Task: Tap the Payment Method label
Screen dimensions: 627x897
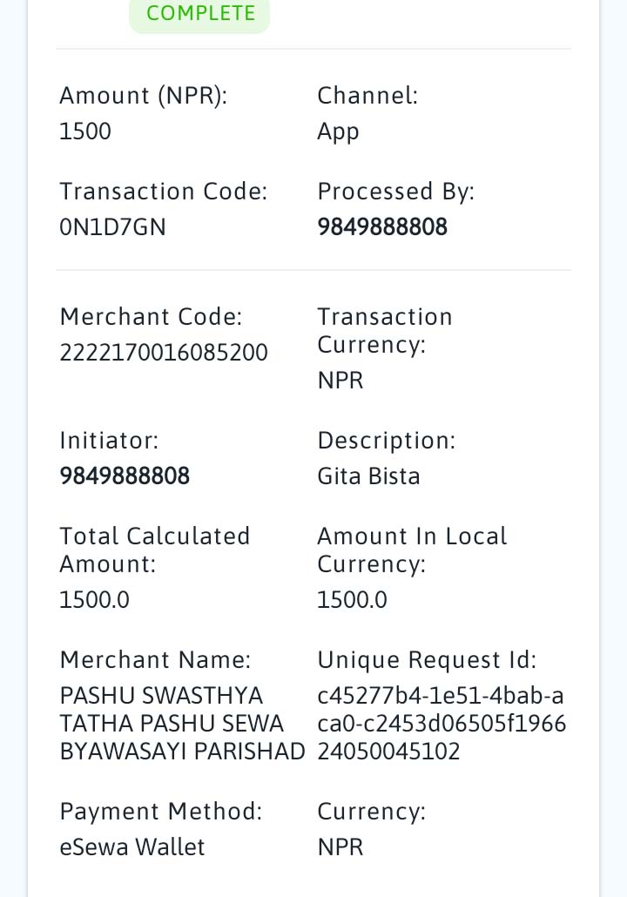Action: (161, 812)
